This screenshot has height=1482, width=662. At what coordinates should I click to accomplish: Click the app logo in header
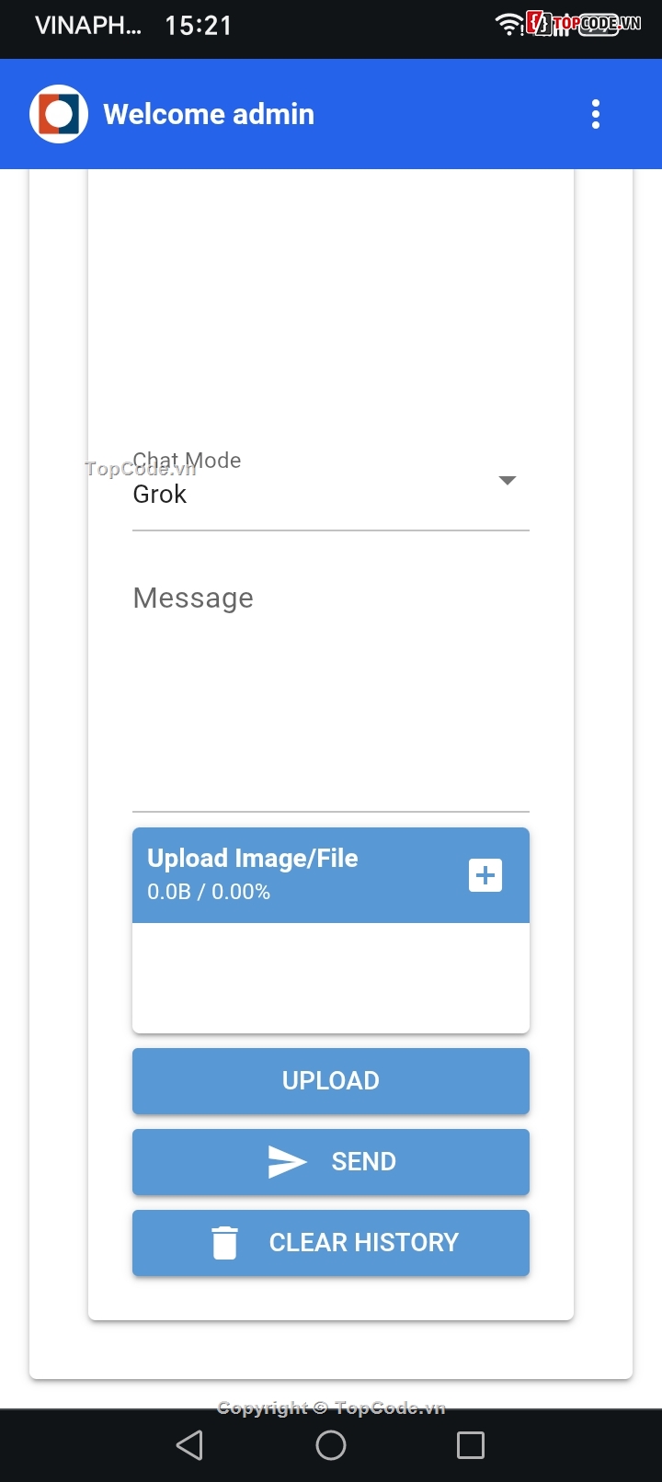pyautogui.click(x=59, y=114)
